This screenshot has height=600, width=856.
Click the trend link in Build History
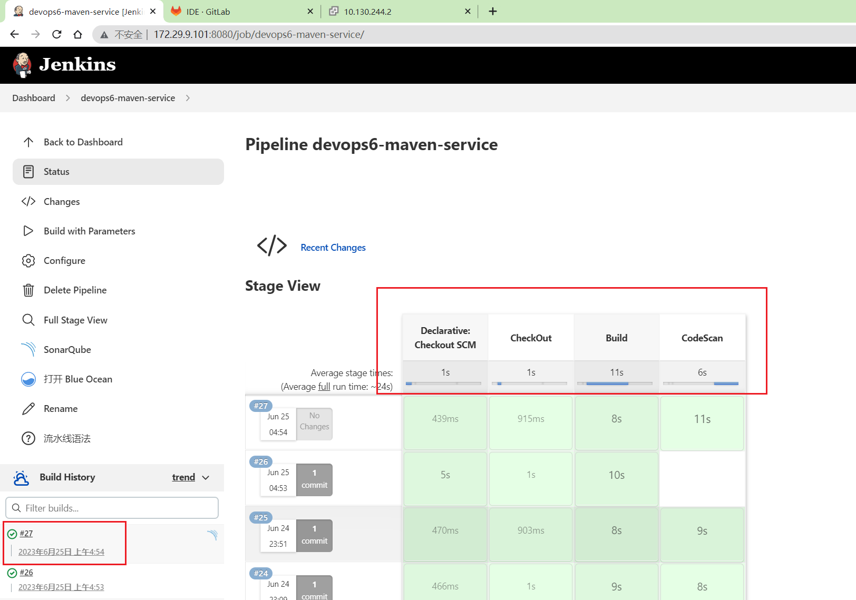point(183,477)
